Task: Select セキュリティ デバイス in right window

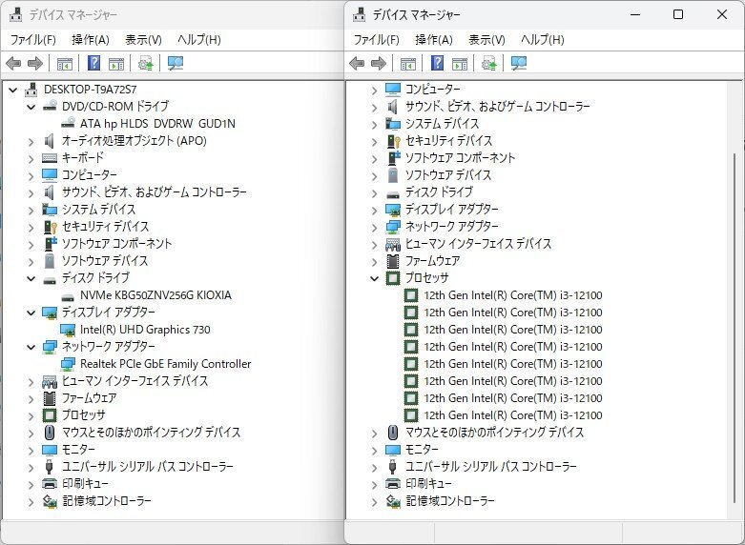Action: [448, 140]
